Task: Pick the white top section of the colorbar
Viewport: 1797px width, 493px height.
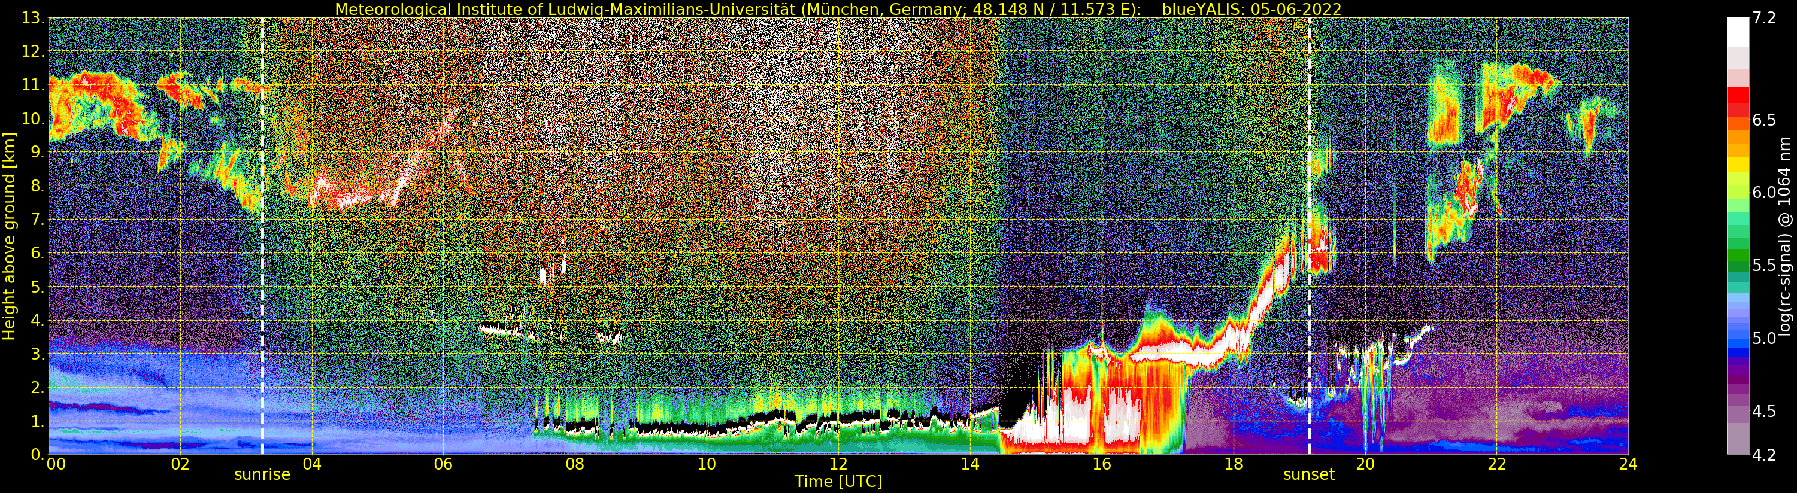Action: (1738, 31)
